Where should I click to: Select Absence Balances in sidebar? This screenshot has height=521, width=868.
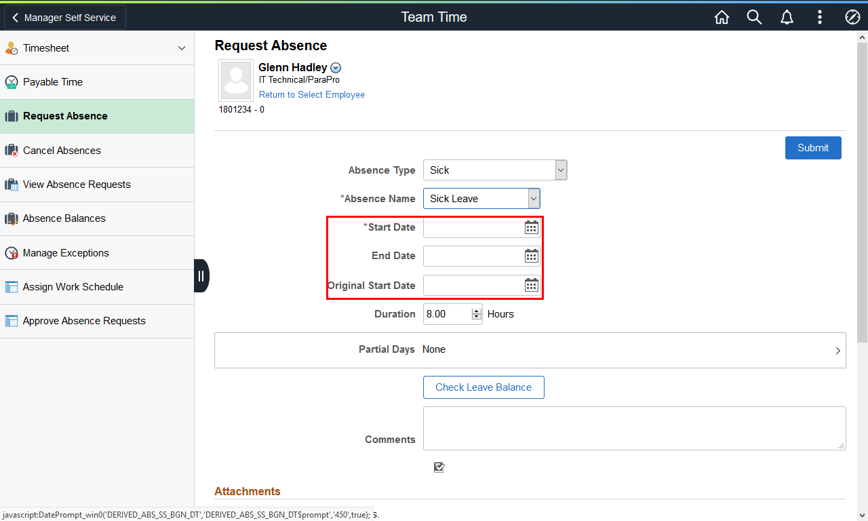[97, 218]
